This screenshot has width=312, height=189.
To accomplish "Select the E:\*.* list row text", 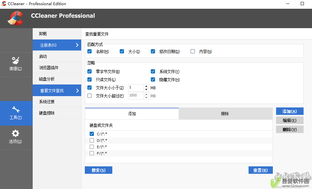I will 102,147.
